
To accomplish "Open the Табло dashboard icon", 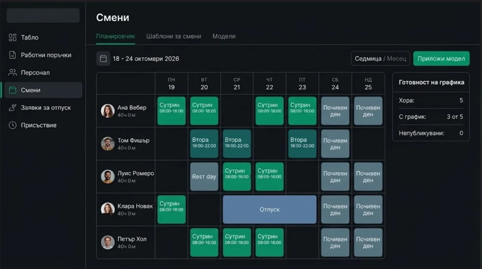I will click(x=13, y=37).
